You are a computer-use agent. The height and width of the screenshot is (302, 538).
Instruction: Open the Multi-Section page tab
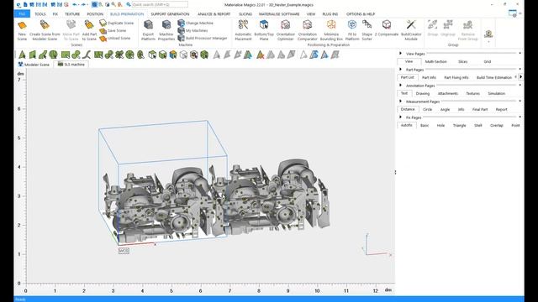[435, 61]
